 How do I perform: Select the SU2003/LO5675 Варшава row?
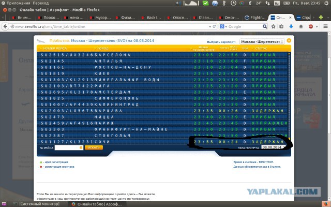tap(162, 111)
